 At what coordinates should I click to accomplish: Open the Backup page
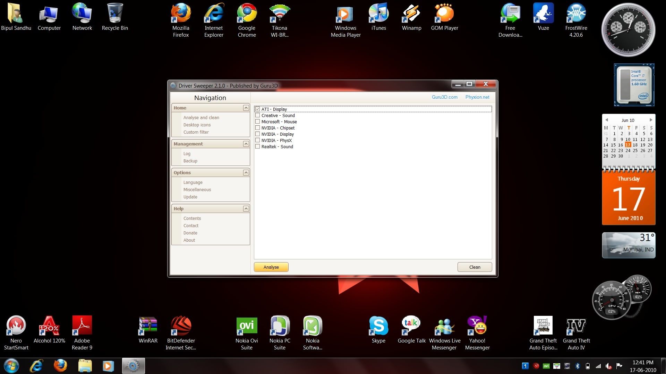(x=190, y=161)
